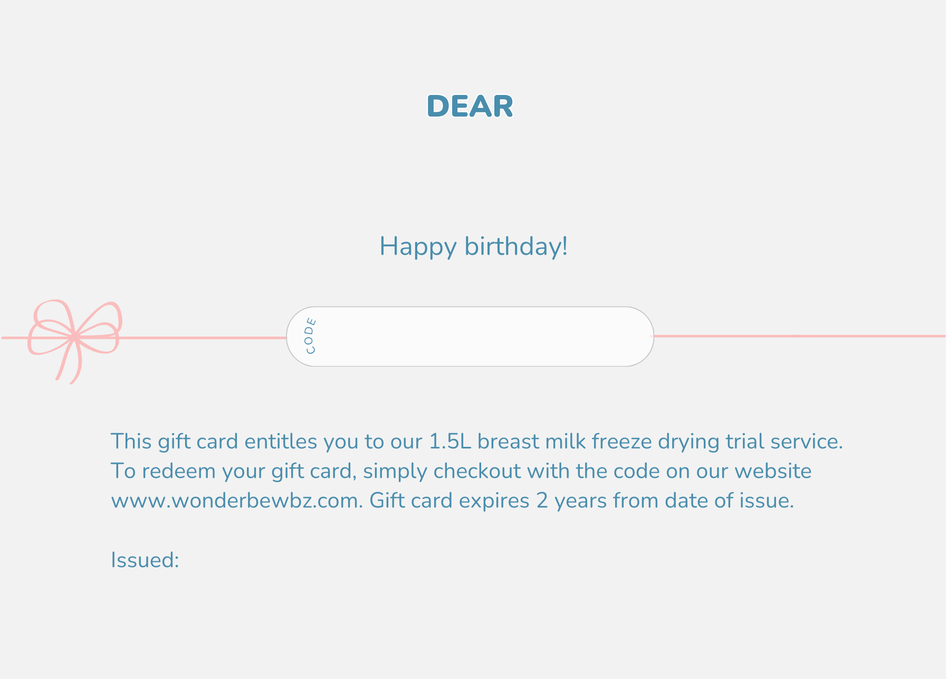This screenshot has height=679, width=947.
Task: Click the Issued: label
Action: coord(145,560)
